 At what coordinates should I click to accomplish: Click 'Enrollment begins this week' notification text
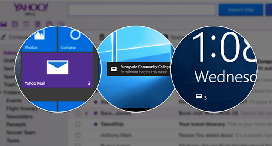pos(144,72)
